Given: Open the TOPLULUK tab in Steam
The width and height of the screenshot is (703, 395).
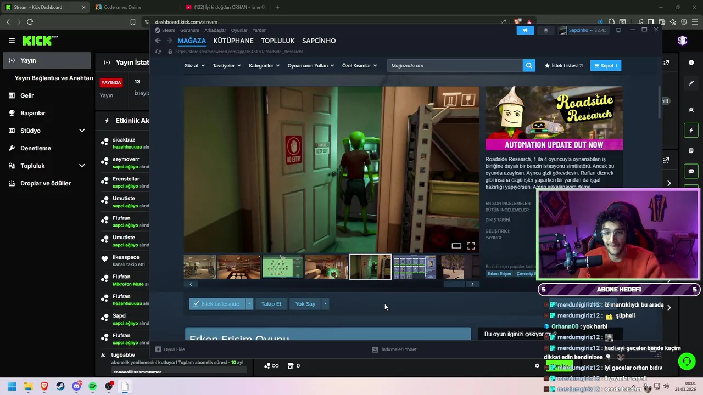Looking at the screenshot, I should point(278,41).
